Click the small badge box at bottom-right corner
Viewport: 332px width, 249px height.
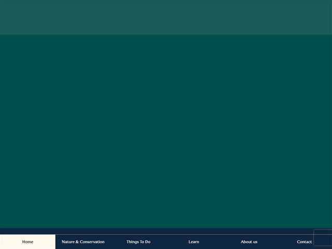click(323, 238)
